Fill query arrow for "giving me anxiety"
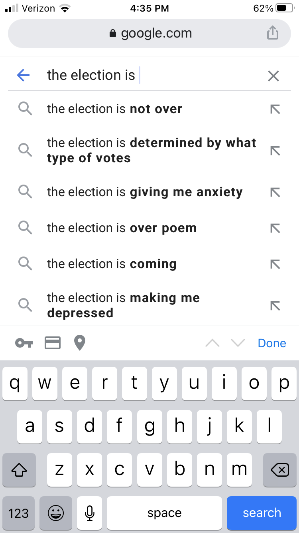This screenshot has height=533, width=299. [275, 192]
